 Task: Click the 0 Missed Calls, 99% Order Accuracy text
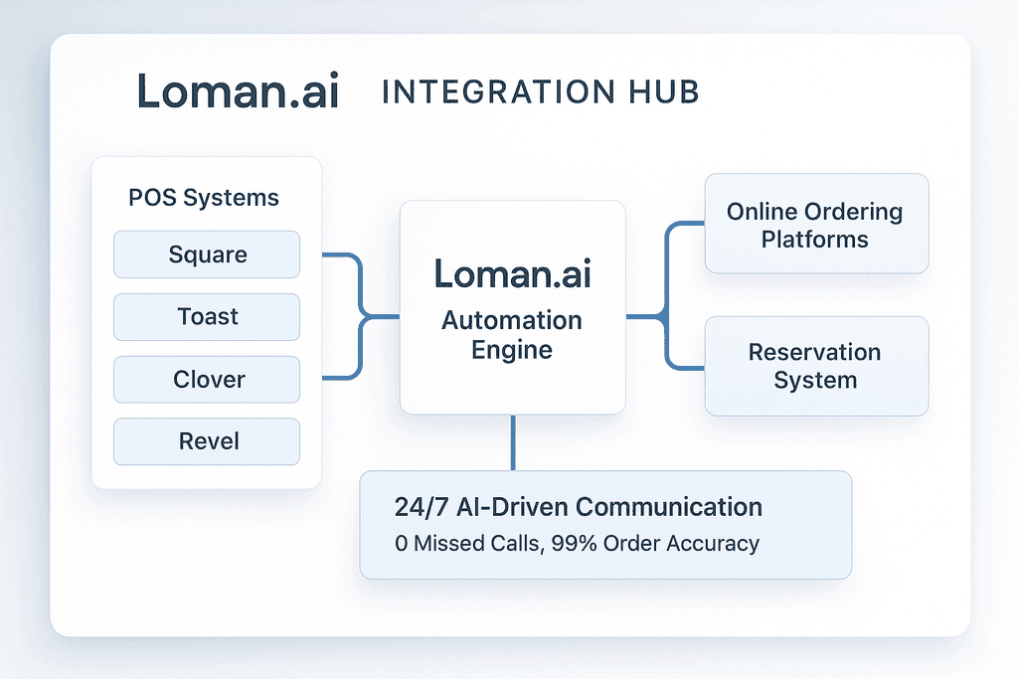pyautogui.click(x=577, y=544)
